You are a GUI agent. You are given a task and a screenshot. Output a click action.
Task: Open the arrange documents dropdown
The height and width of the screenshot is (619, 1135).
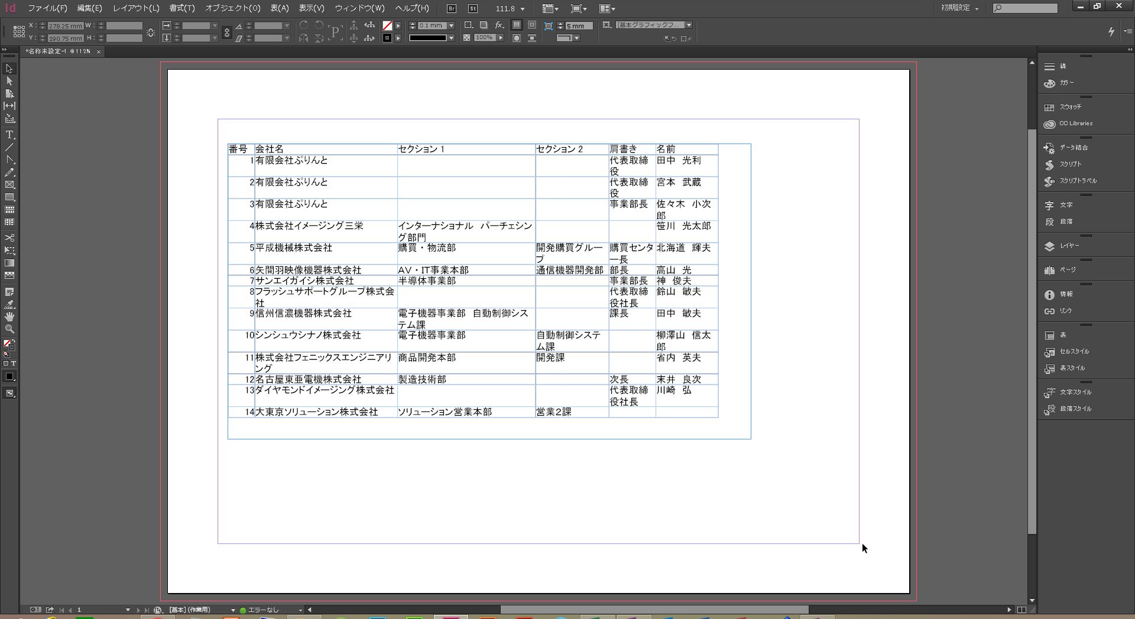click(x=607, y=8)
